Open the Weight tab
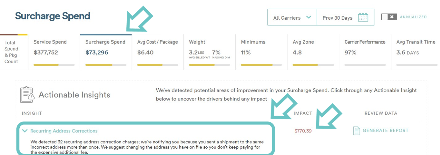The width and height of the screenshot is (440, 155). tap(209, 52)
